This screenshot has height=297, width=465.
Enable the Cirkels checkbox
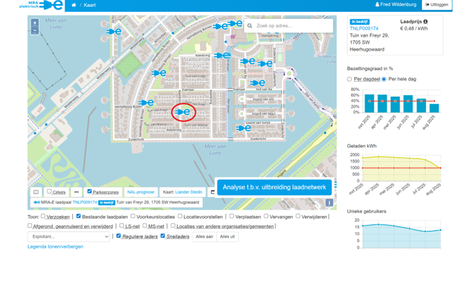pyautogui.click(x=49, y=192)
